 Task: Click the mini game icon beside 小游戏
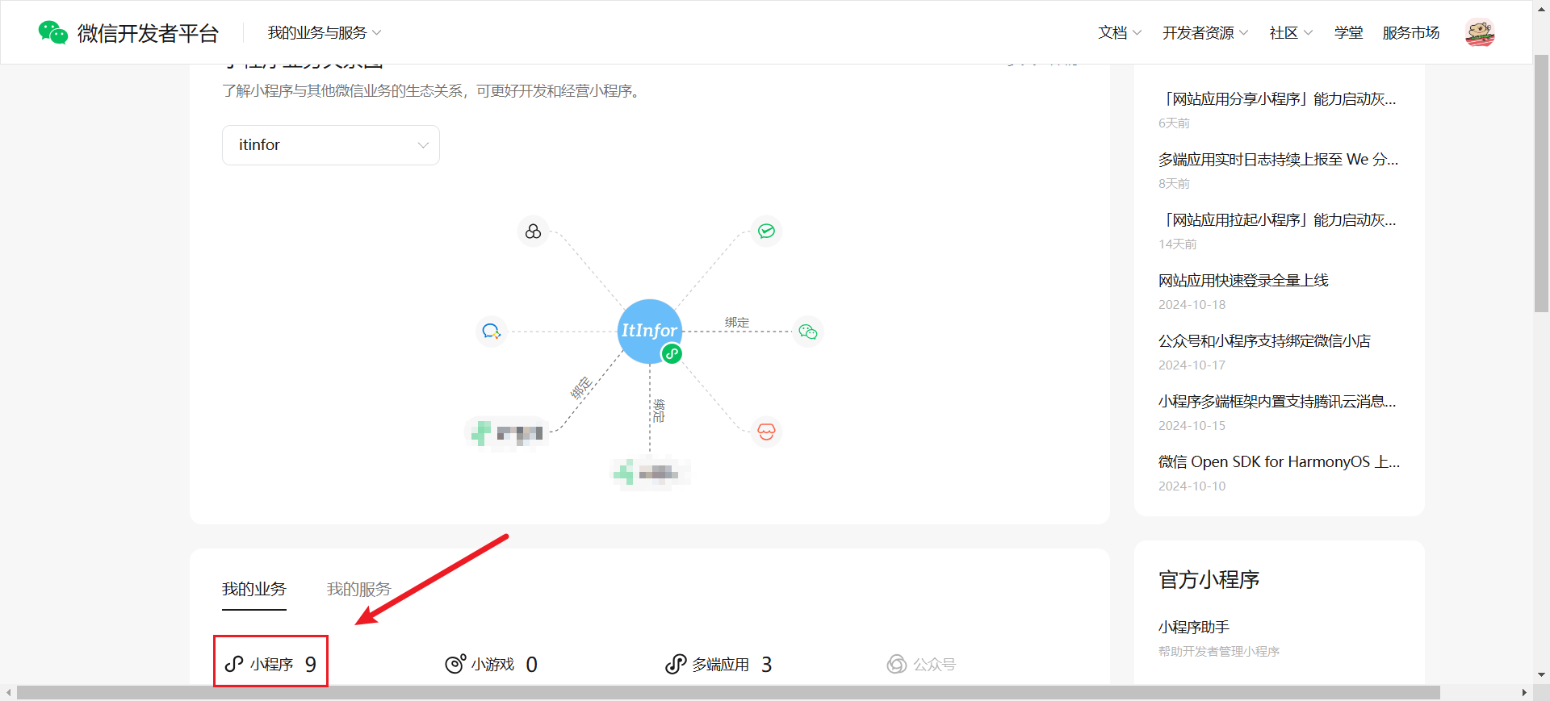click(455, 664)
